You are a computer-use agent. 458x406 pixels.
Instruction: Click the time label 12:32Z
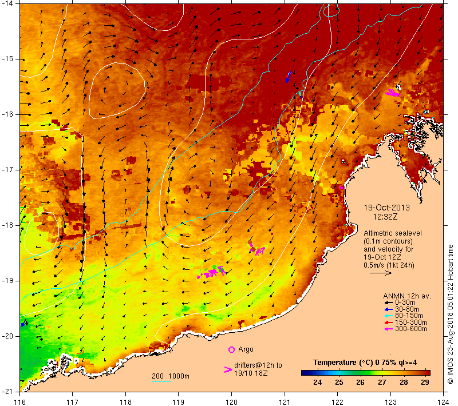coord(385,217)
